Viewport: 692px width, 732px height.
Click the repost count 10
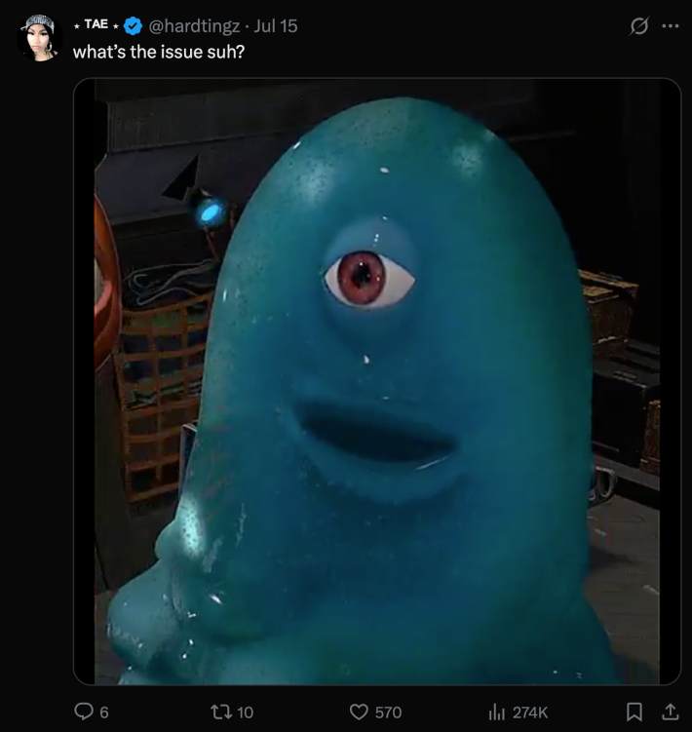tap(245, 713)
